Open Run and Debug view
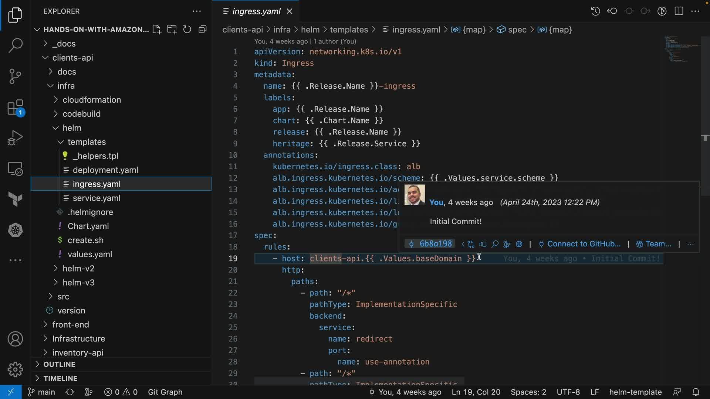 pyautogui.click(x=15, y=138)
